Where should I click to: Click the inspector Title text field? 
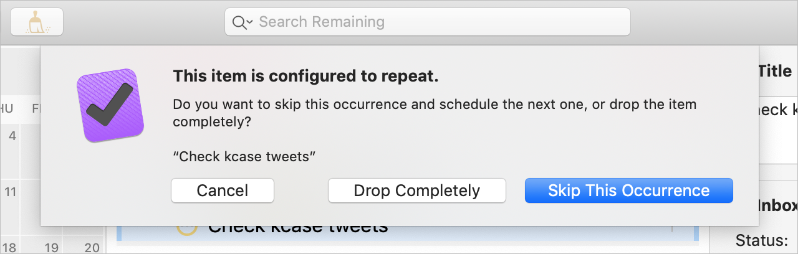[777, 128]
